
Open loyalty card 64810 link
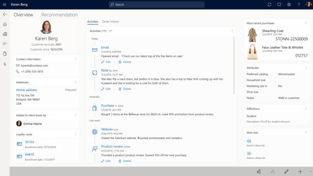coord(29,154)
